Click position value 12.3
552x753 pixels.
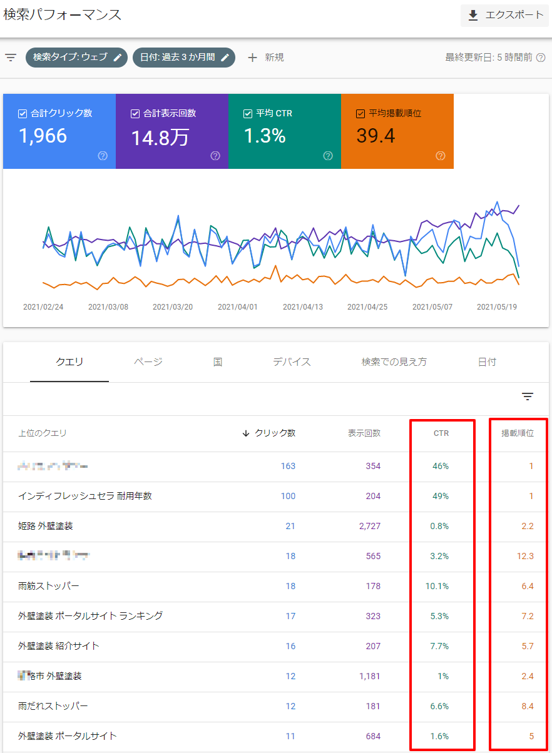pos(526,556)
